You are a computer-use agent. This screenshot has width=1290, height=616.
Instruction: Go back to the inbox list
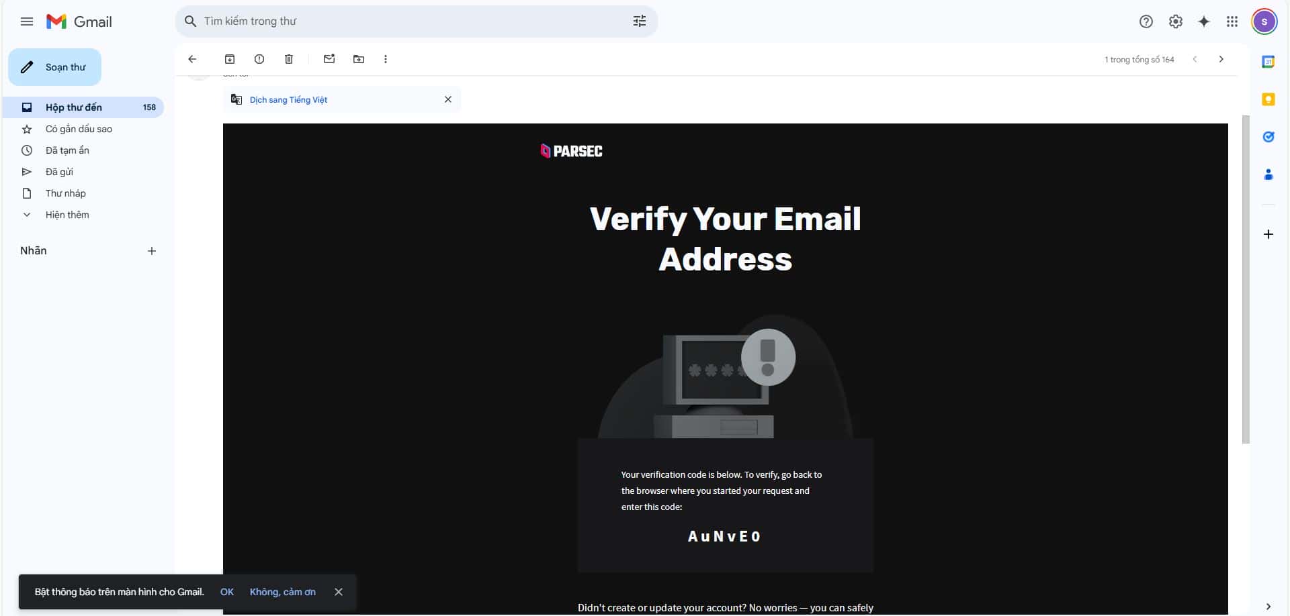192,59
